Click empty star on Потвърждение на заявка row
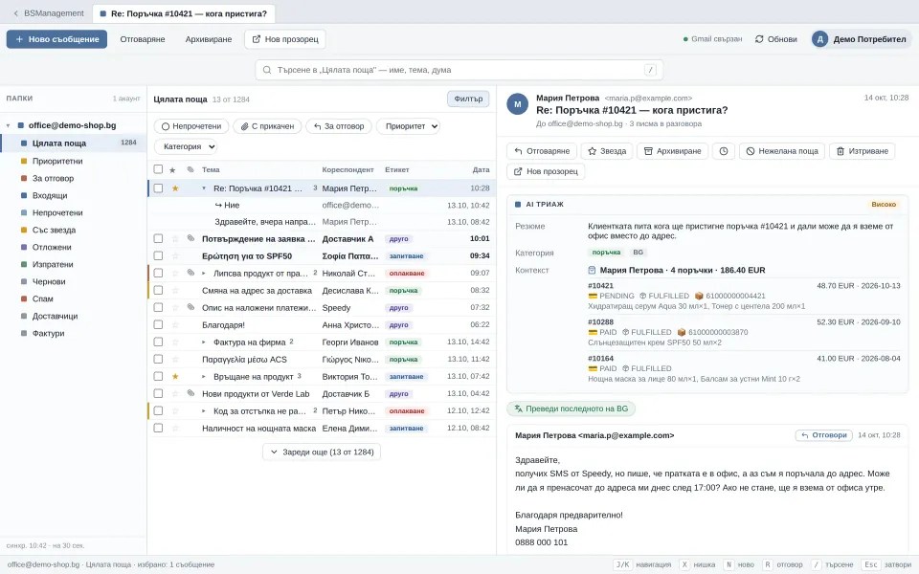Viewport: 919px width, 574px height. [174, 238]
